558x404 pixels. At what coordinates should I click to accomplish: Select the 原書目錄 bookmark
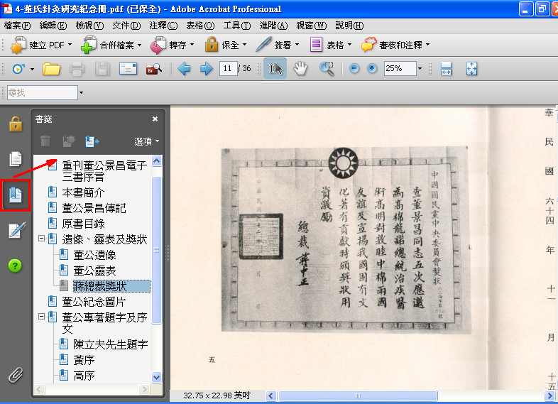click(83, 224)
